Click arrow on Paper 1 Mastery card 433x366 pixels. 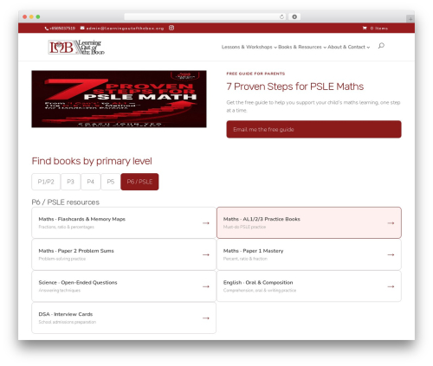[391, 254]
